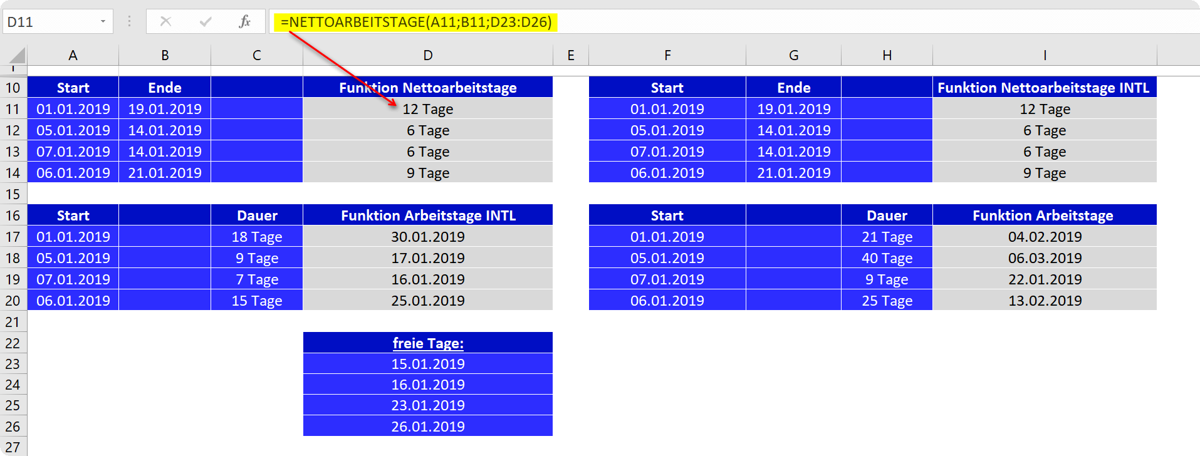Click the Funktion Arbeitstage INTL header cell
1200x456 pixels.
pyautogui.click(x=428, y=215)
